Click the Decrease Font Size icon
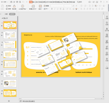This screenshot has height=103, width=109. (77, 6)
